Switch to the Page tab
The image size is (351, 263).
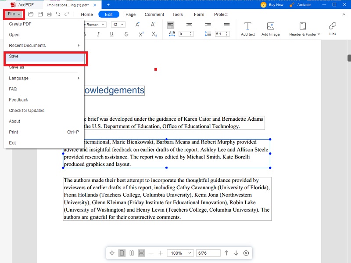pyautogui.click(x=130, y=14)
